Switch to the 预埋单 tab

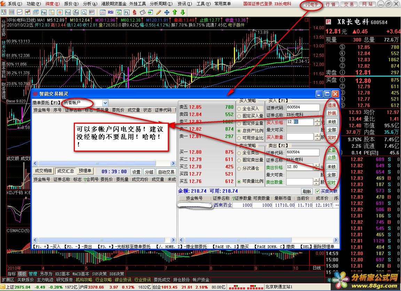[x=85, y=171]
